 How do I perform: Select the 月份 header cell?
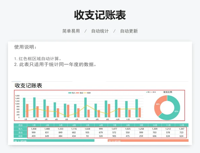point(20,125)
